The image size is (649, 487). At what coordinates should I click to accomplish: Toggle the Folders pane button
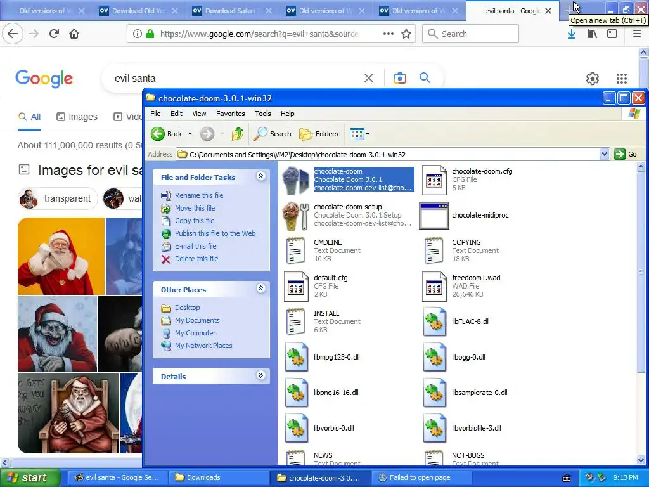318,134
